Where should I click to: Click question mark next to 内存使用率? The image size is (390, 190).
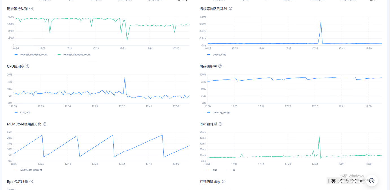click(x=220, y=66)
